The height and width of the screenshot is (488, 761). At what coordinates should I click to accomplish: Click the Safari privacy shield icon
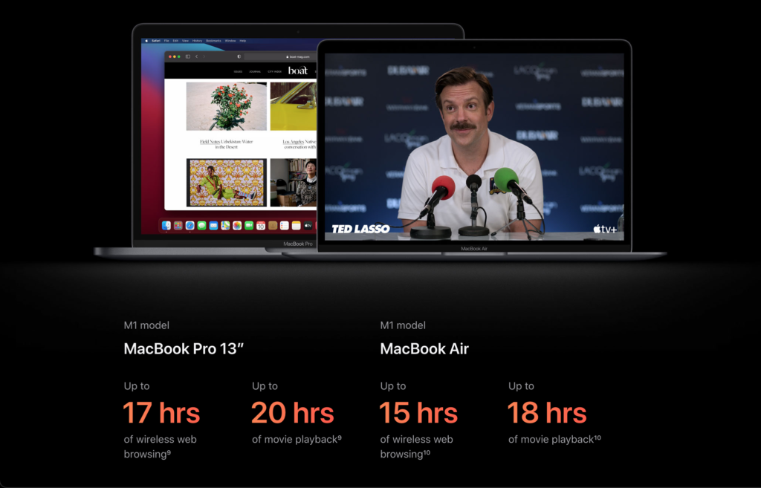pos(239,56)
